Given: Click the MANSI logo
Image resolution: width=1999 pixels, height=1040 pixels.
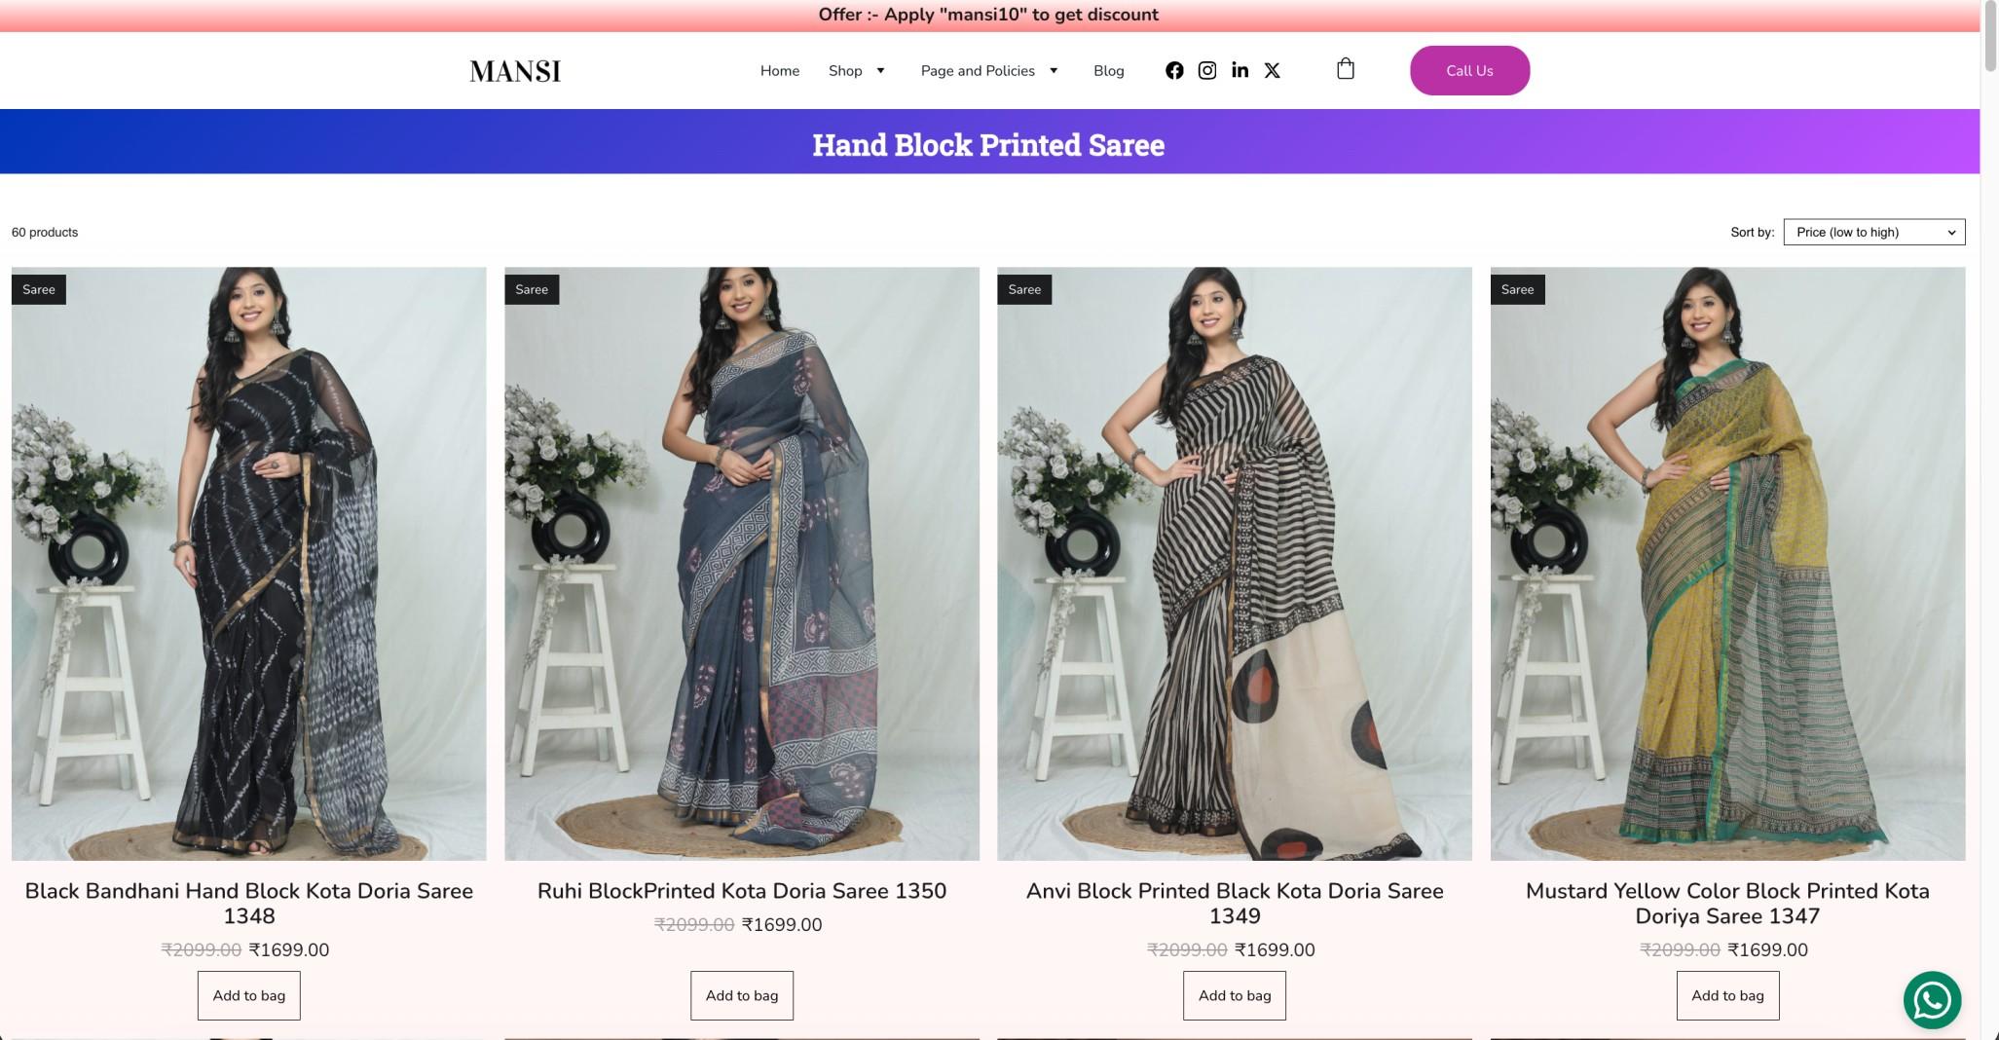Looking at the screenshot, I should point(515,71).
